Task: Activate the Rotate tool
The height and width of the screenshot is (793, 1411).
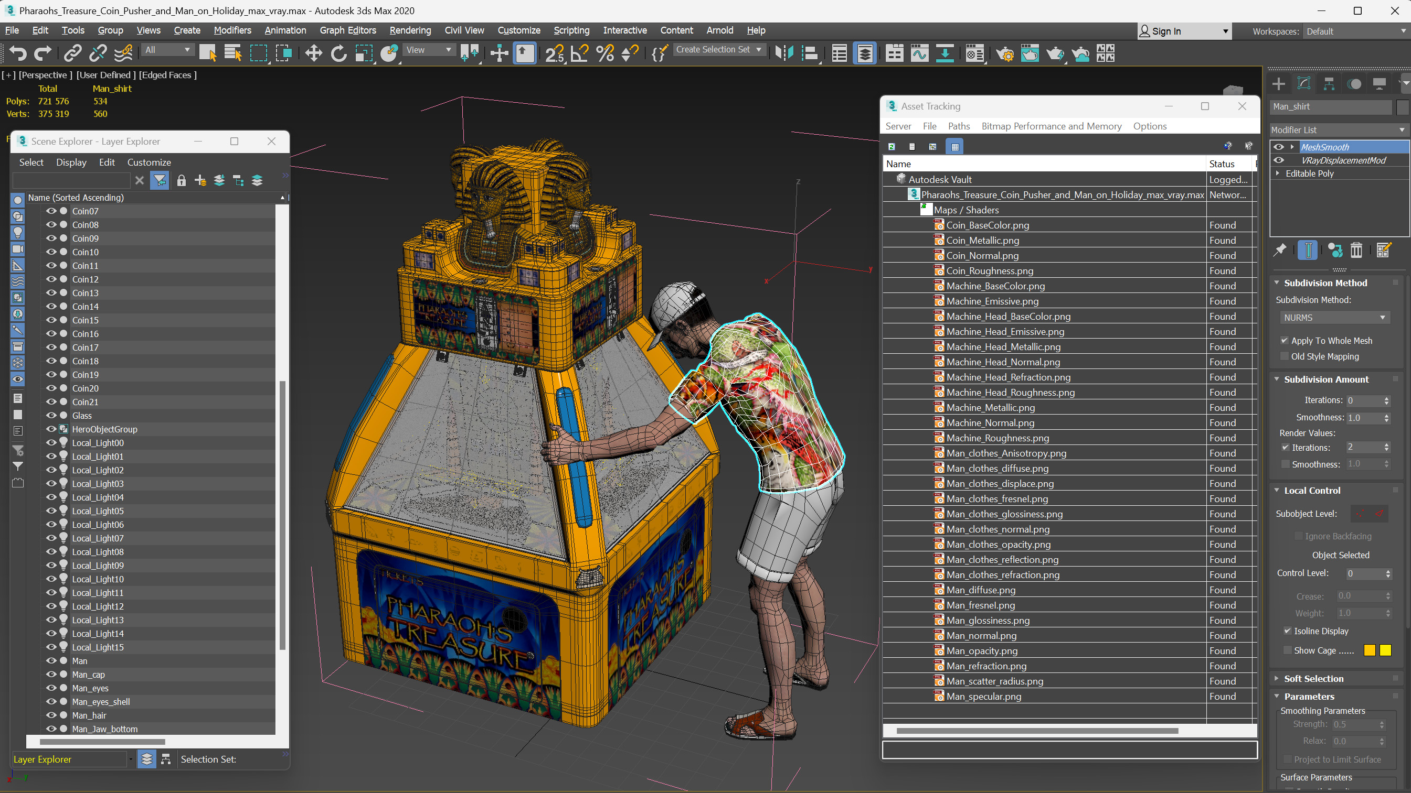Action: pyautogui.click(x=338, y=53)
